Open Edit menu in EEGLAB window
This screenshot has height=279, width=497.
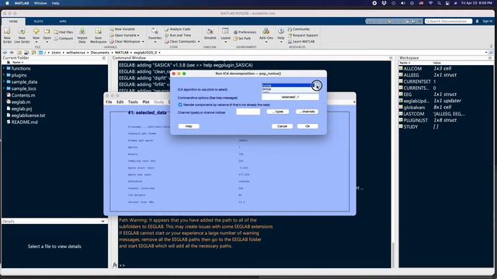[x=120, y=102]
